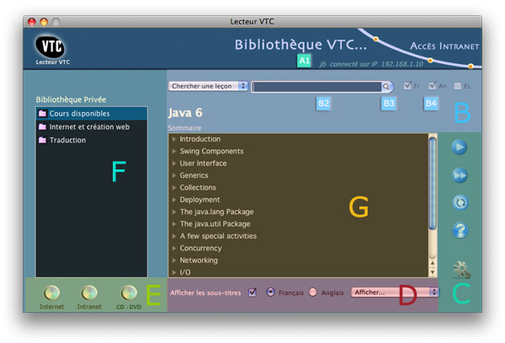This screenshot has width=505, height=343.
Task: Select the Français radio button
Action: (x=270, y=292)
